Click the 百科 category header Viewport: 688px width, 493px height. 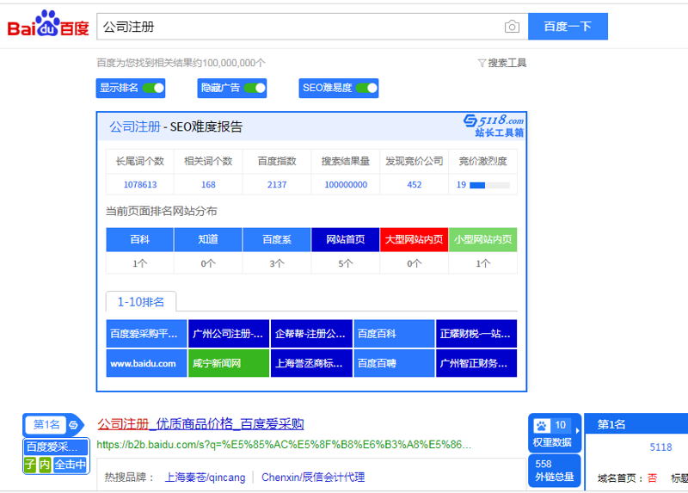[x=140, y=239]
